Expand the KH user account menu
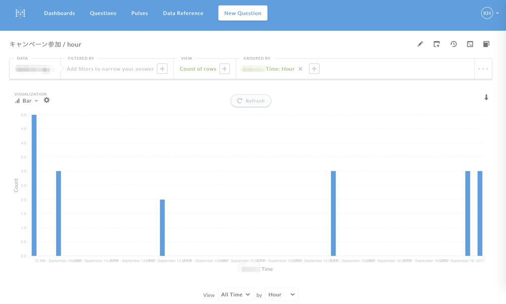This screenshot has height=304, width=506. pyautogui.click(x=490, y=13)
